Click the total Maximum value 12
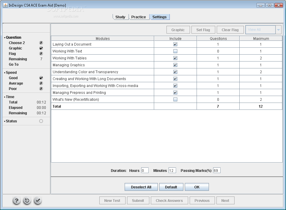 pyautogui.click(x=261, y=106)
